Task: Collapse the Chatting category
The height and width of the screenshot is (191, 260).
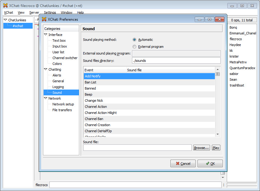Action: click(46, 69)
